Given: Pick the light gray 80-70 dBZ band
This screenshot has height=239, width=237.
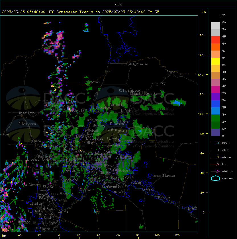Looking at the screenshot, I should pyautogui.click(x=215, y=26).
